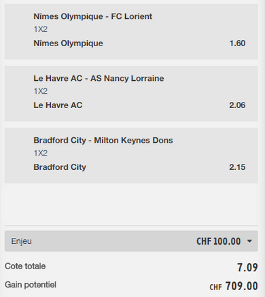265x297 pixels.
Task: Select the Nîmes Olympique pick
Action: [x=68, y=43]
